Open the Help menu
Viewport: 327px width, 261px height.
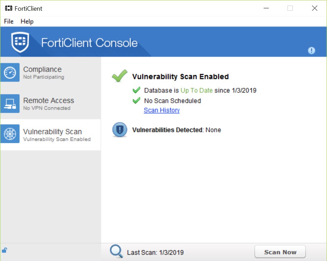[x=27, y=21]
